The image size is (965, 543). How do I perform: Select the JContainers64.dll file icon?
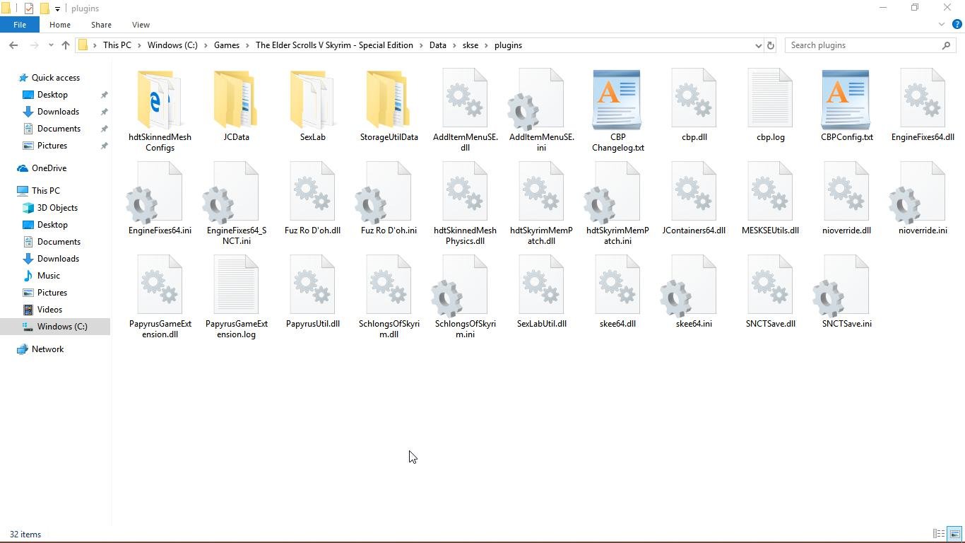tap(694, 192)
